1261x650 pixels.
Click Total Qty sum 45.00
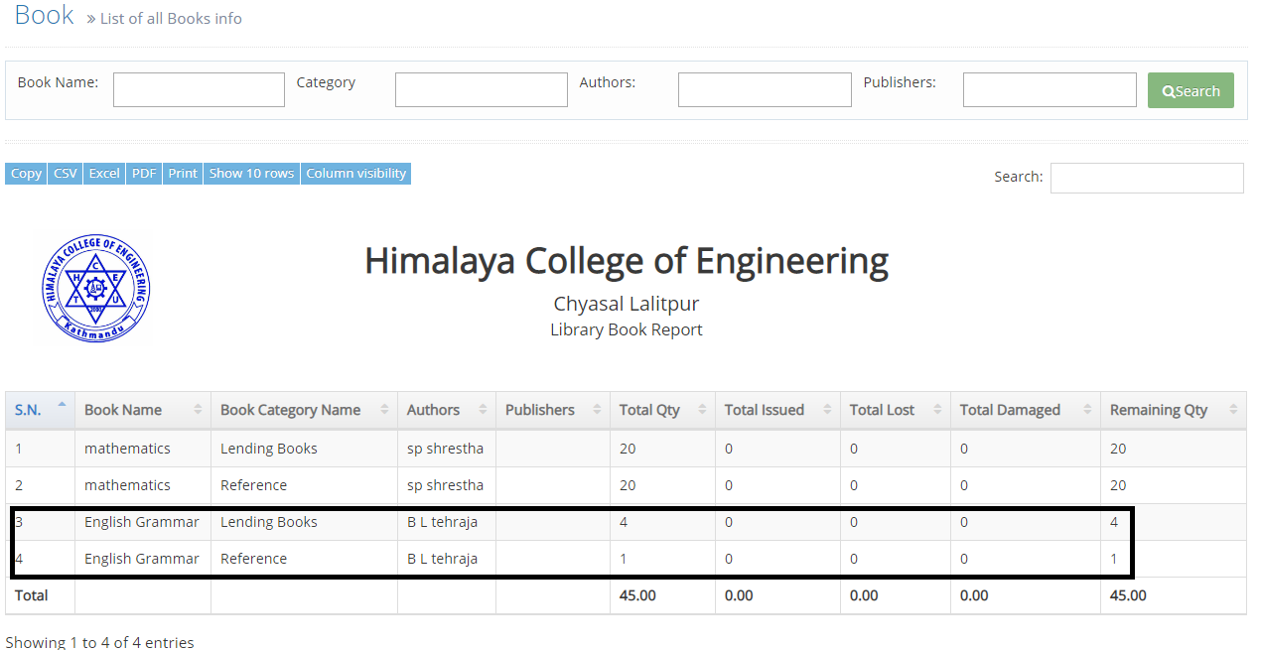click(x=637, y=595)
